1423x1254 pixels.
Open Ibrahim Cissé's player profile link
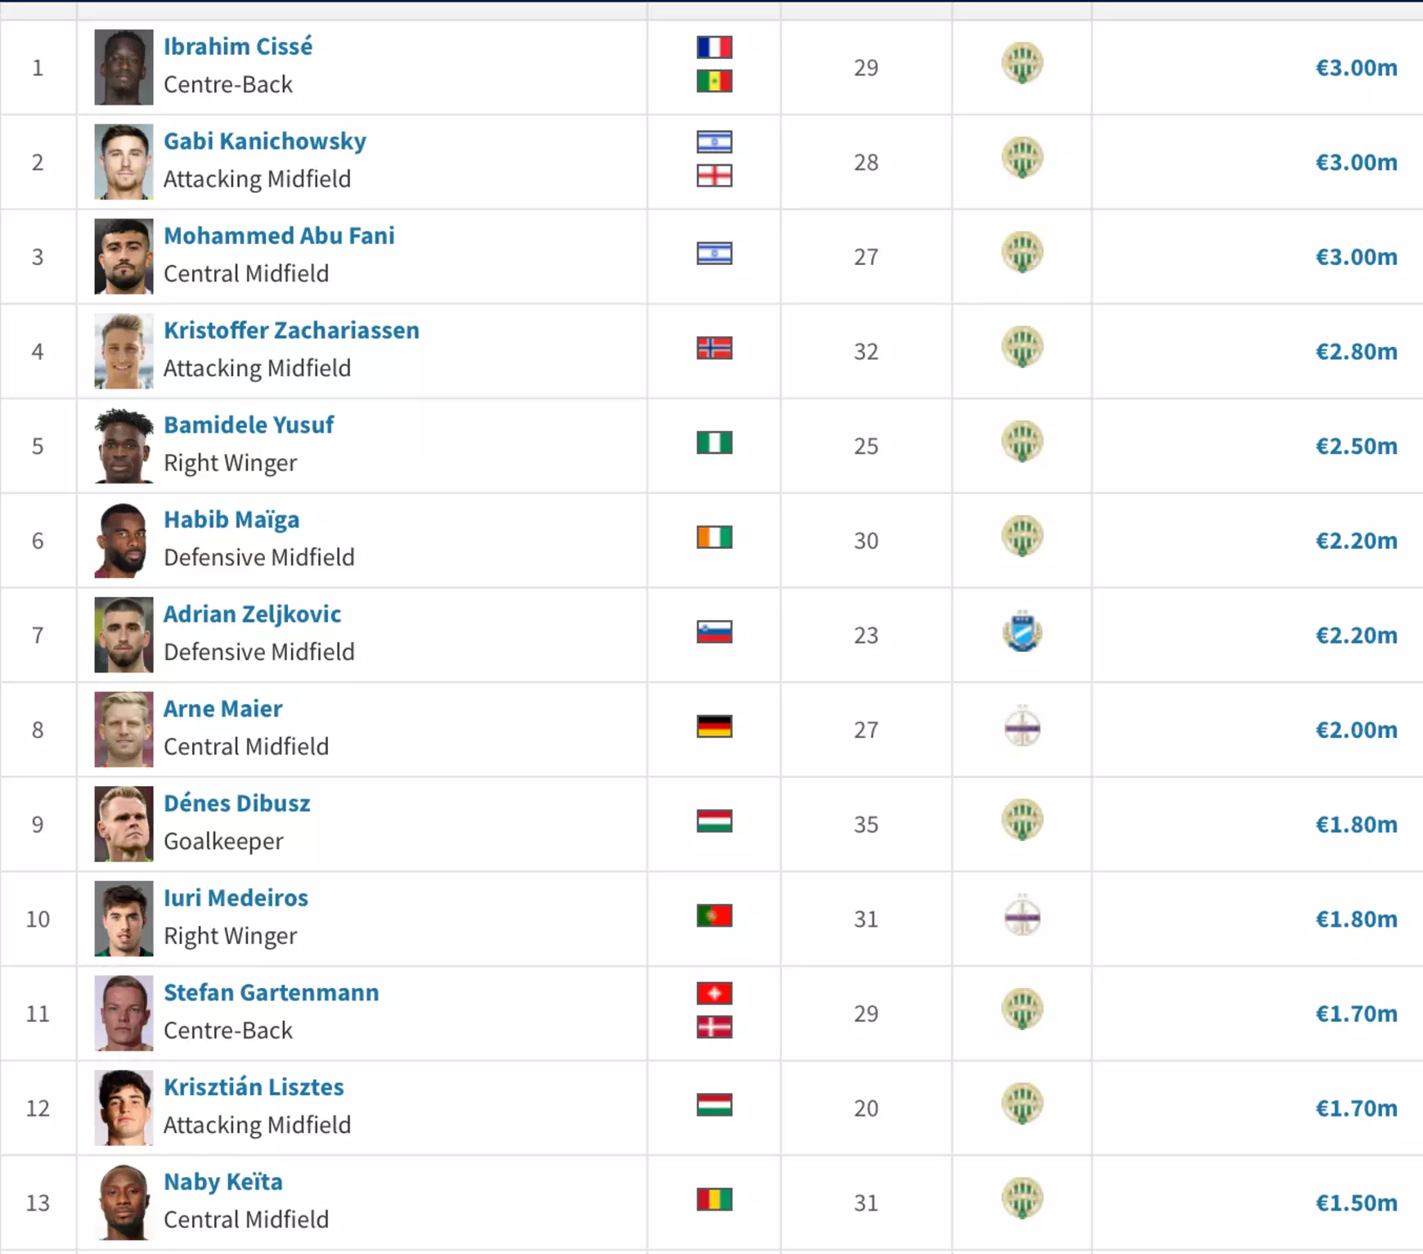(238, 47)
